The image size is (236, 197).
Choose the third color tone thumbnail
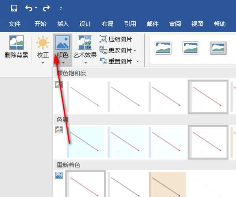[167, 142]
